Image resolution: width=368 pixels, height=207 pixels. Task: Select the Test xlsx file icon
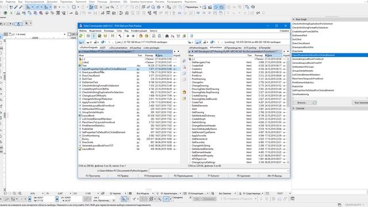pos(80,66)
